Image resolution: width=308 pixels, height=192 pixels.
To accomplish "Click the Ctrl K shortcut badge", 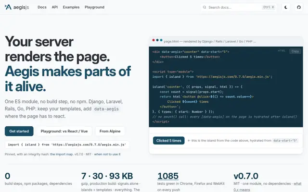I will tap(269, 7).
